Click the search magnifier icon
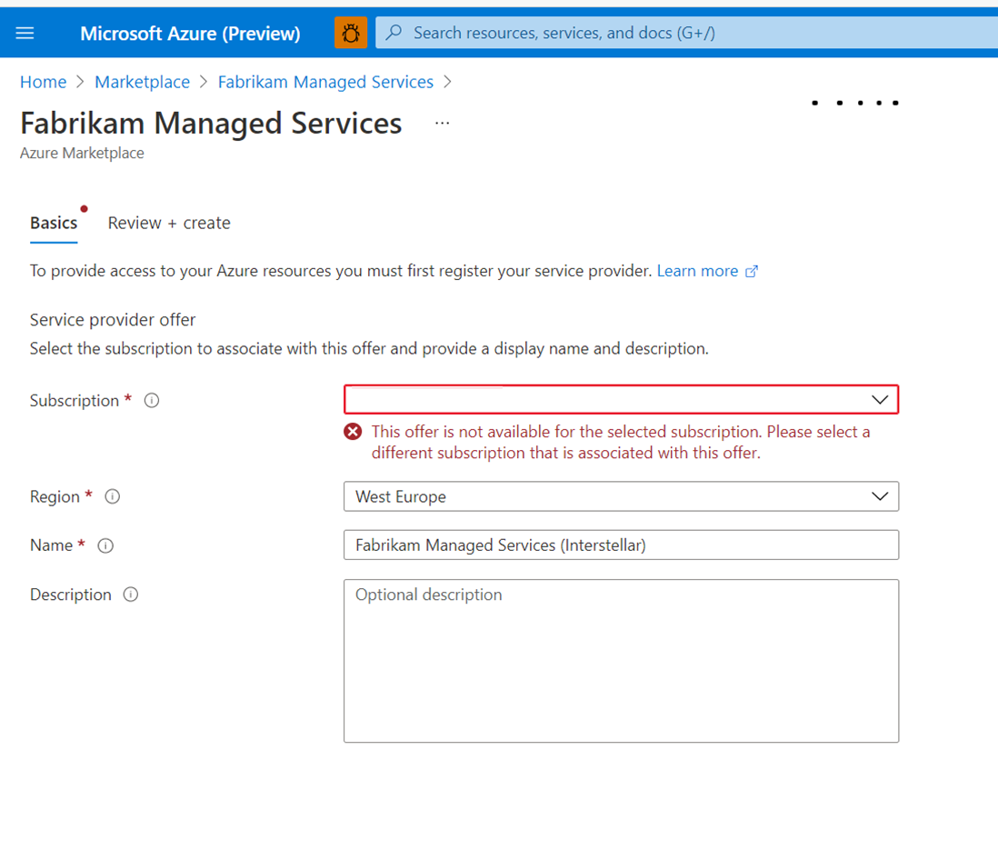The width and height of the screenshot is (998, 860). pos(394,32)
